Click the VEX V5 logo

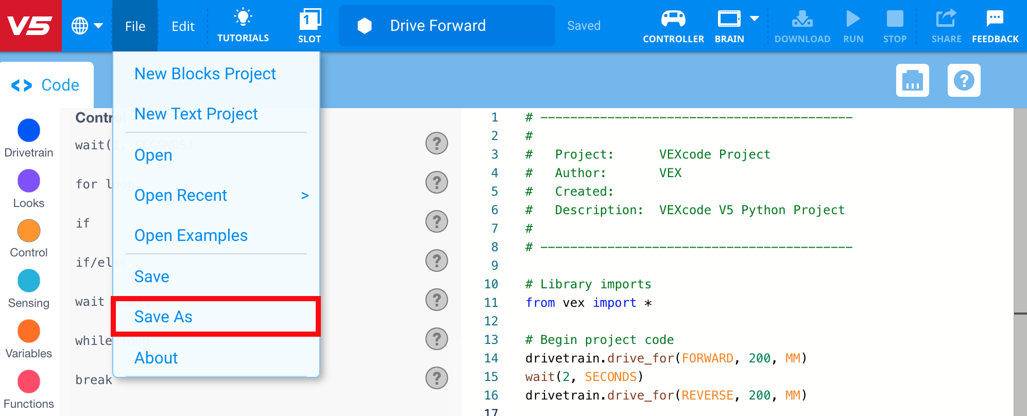[x=30, y=26]
